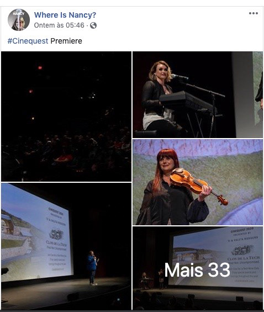This screenshot has width=264, height=312.
Task: Click the Cinequest 2020 slide in last photo
Action: pos(217,257)
